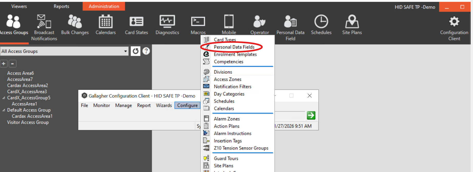The height and width of the screenshot is (172, 473).
Task: Collapse the CardX_AccessGroup5 tree node
Action: tap(4, 98)
